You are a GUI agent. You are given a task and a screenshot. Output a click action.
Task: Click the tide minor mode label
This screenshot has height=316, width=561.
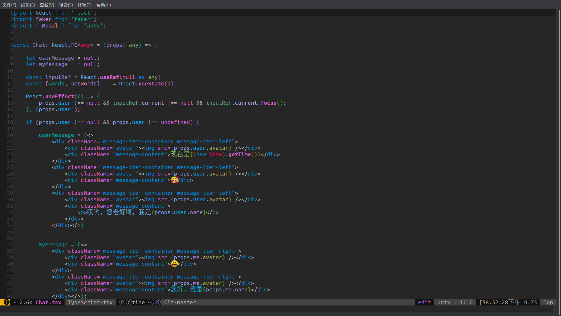click(x=138, y=303)
